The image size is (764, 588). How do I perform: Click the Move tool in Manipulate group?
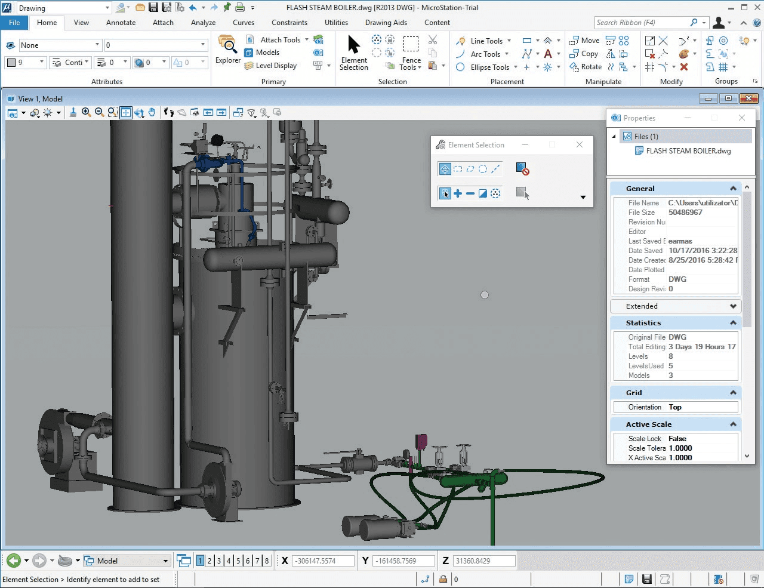pos(585,40)
